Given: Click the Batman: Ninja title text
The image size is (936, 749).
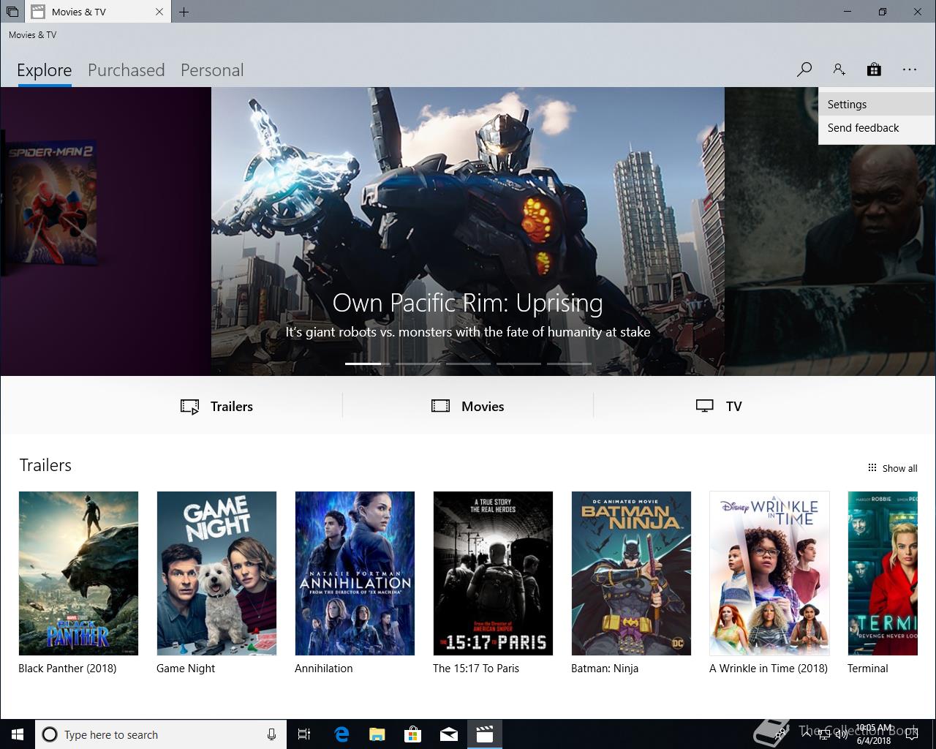Looking at the screenshot, I should [x=605, y=669].
